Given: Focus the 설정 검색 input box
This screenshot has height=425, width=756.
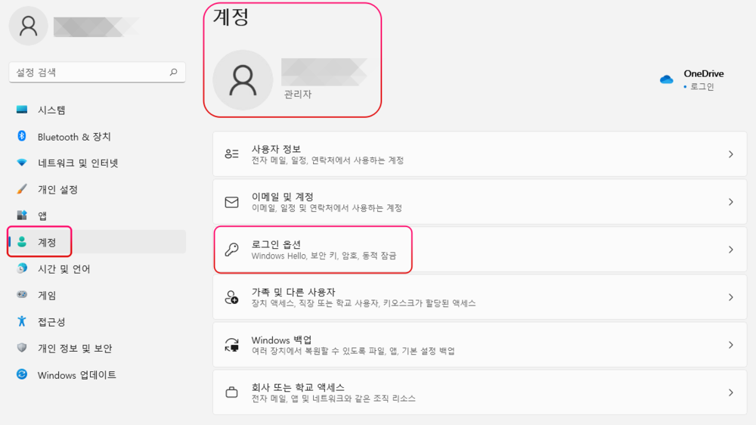Looking at the screenshot, I should [87, 73].
